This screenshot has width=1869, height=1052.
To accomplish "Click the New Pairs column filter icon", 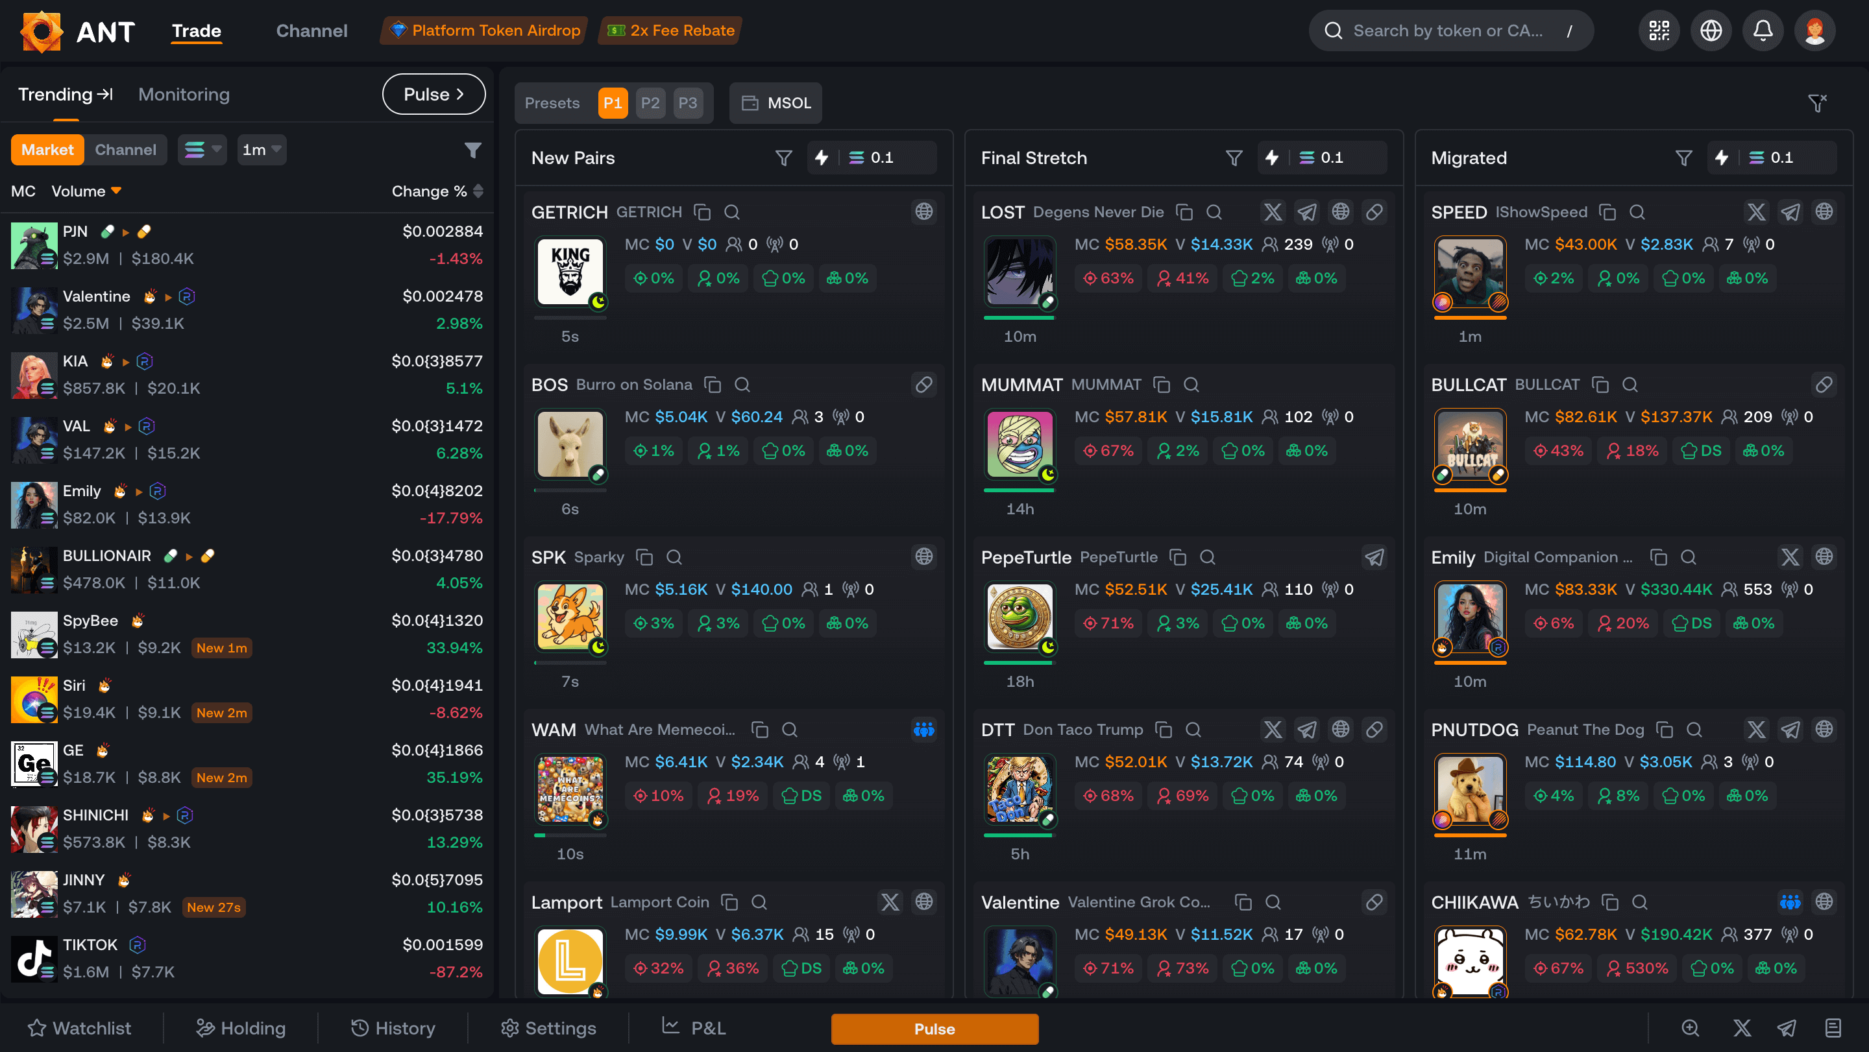I will [x=783, y=158].
